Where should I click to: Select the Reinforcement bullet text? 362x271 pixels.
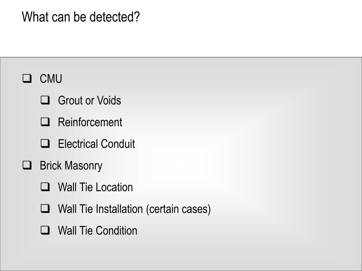click(90, 122)
